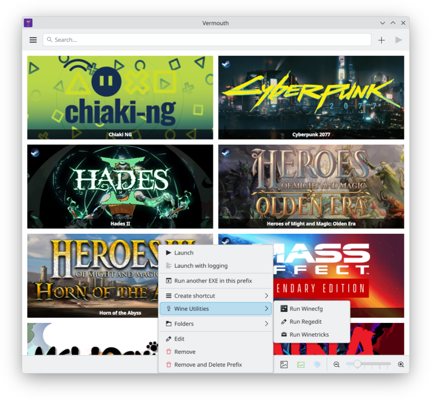This screenshot has height=400, width=431.
Task: Click the Heroes of Might and Magic: Olden Era label
Action: [x=311, y=224]
